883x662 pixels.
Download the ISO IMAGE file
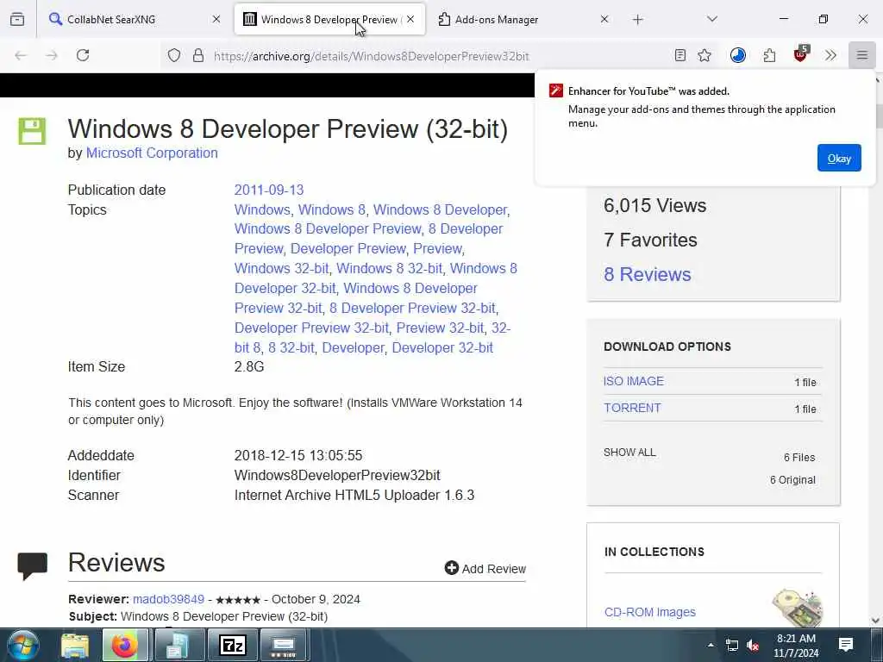coord(634,381)
